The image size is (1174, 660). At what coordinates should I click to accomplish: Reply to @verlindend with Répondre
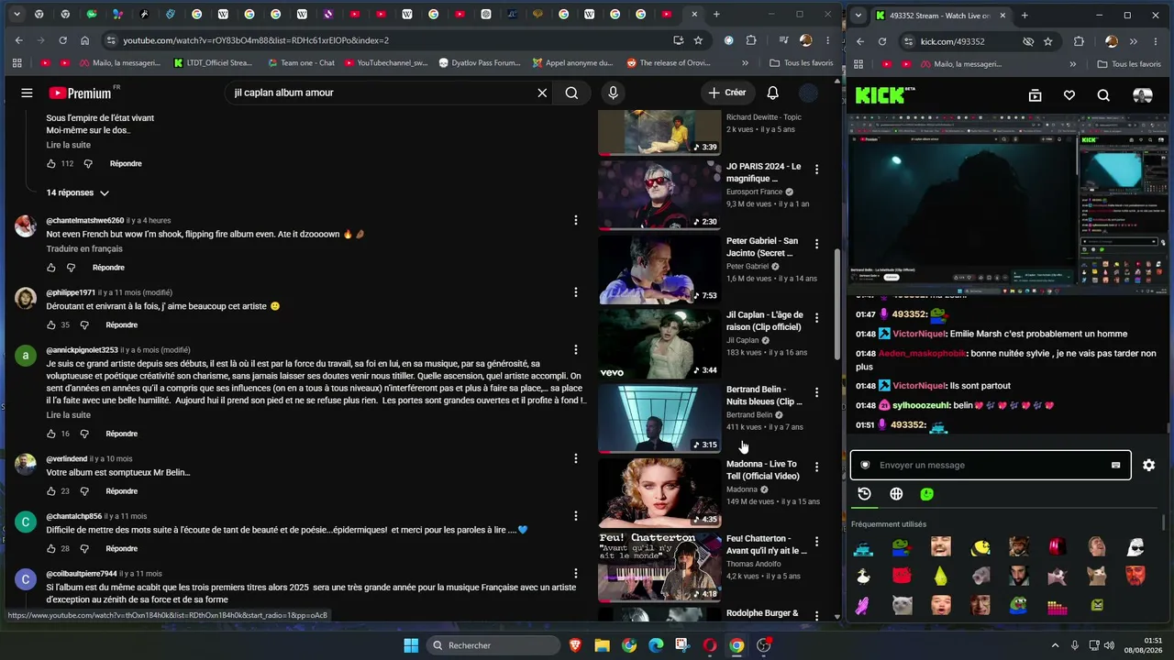[x=121, y=491]
